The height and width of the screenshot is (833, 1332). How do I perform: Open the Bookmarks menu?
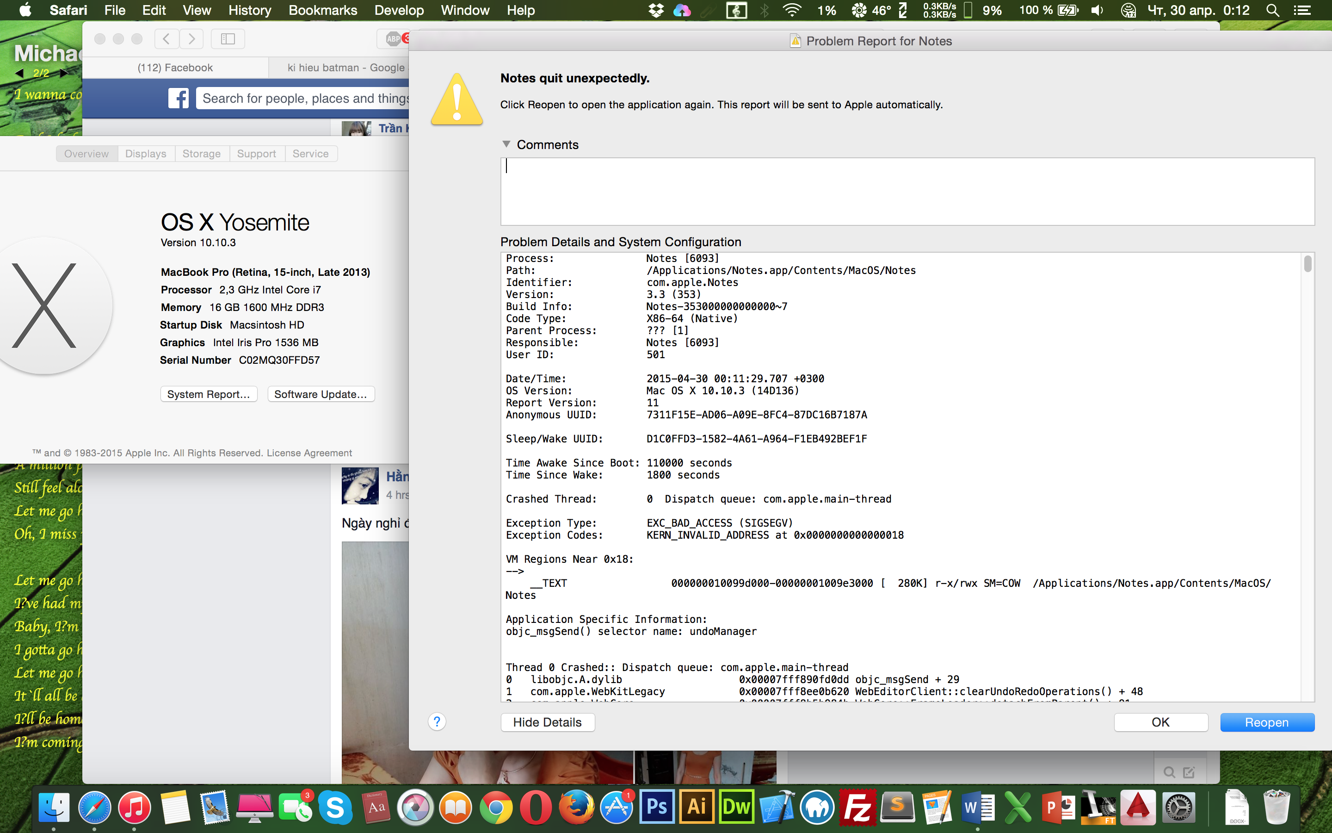(322, 11)
